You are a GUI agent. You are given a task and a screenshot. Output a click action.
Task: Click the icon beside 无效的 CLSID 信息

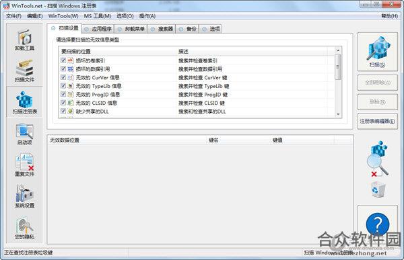[71, 103]
